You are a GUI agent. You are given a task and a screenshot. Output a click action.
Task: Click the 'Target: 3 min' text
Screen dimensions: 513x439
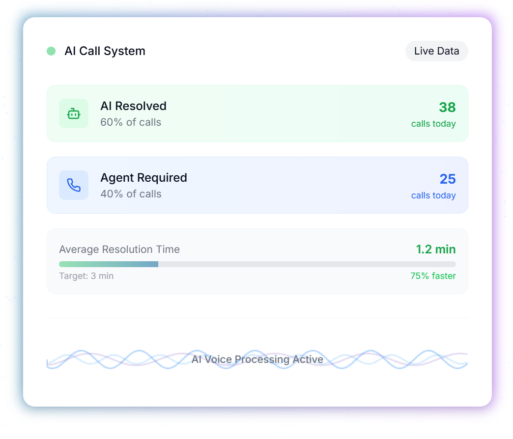tap(86, 276)
